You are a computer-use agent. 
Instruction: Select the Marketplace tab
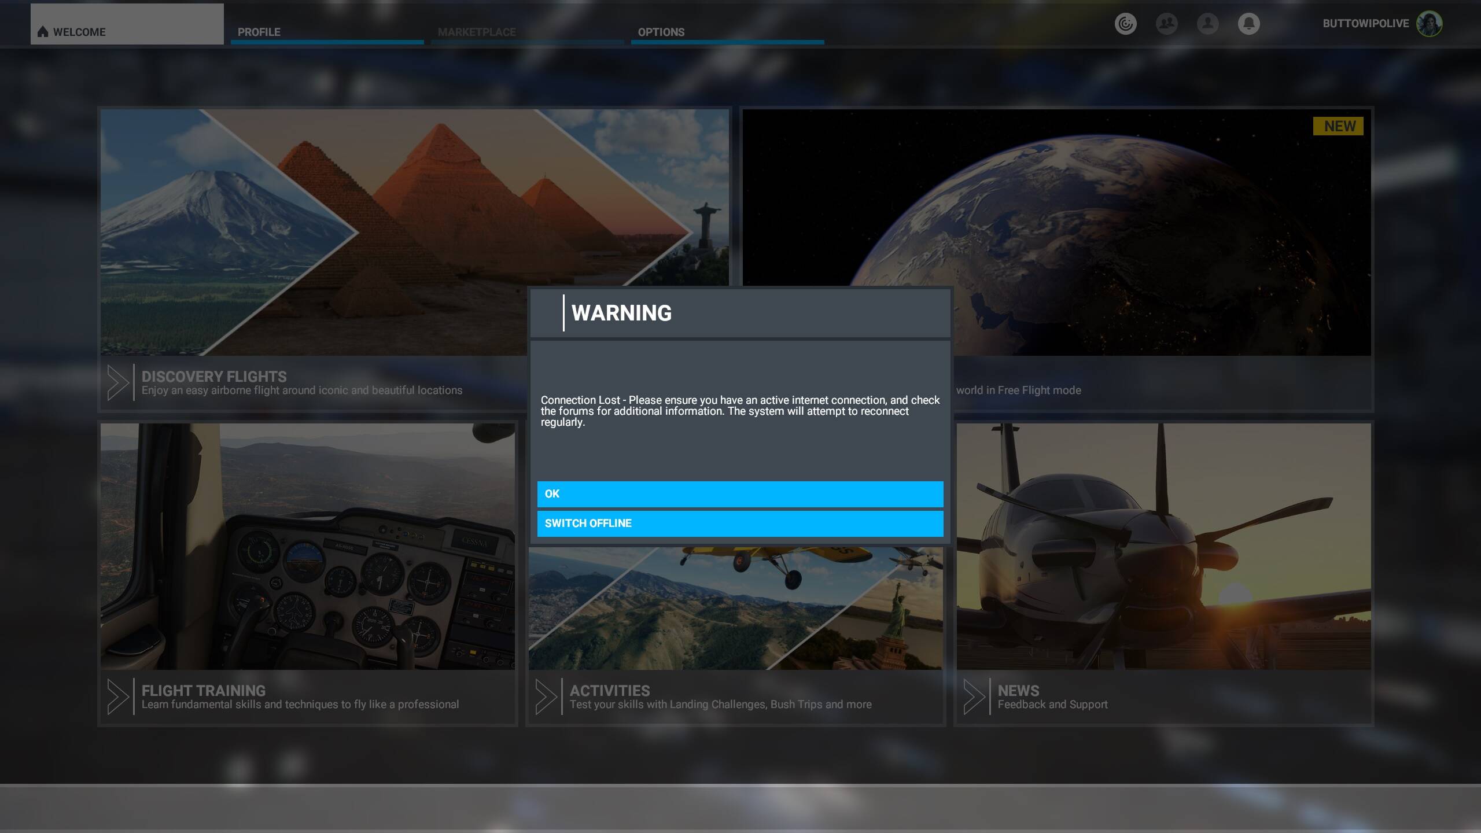pos(477,32)
